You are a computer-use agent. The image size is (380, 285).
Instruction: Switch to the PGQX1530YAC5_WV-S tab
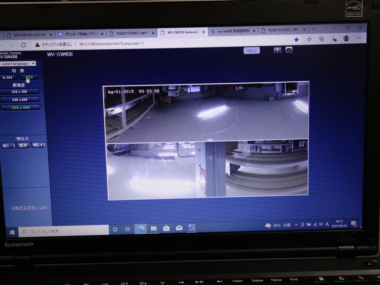tap(132, 33)
